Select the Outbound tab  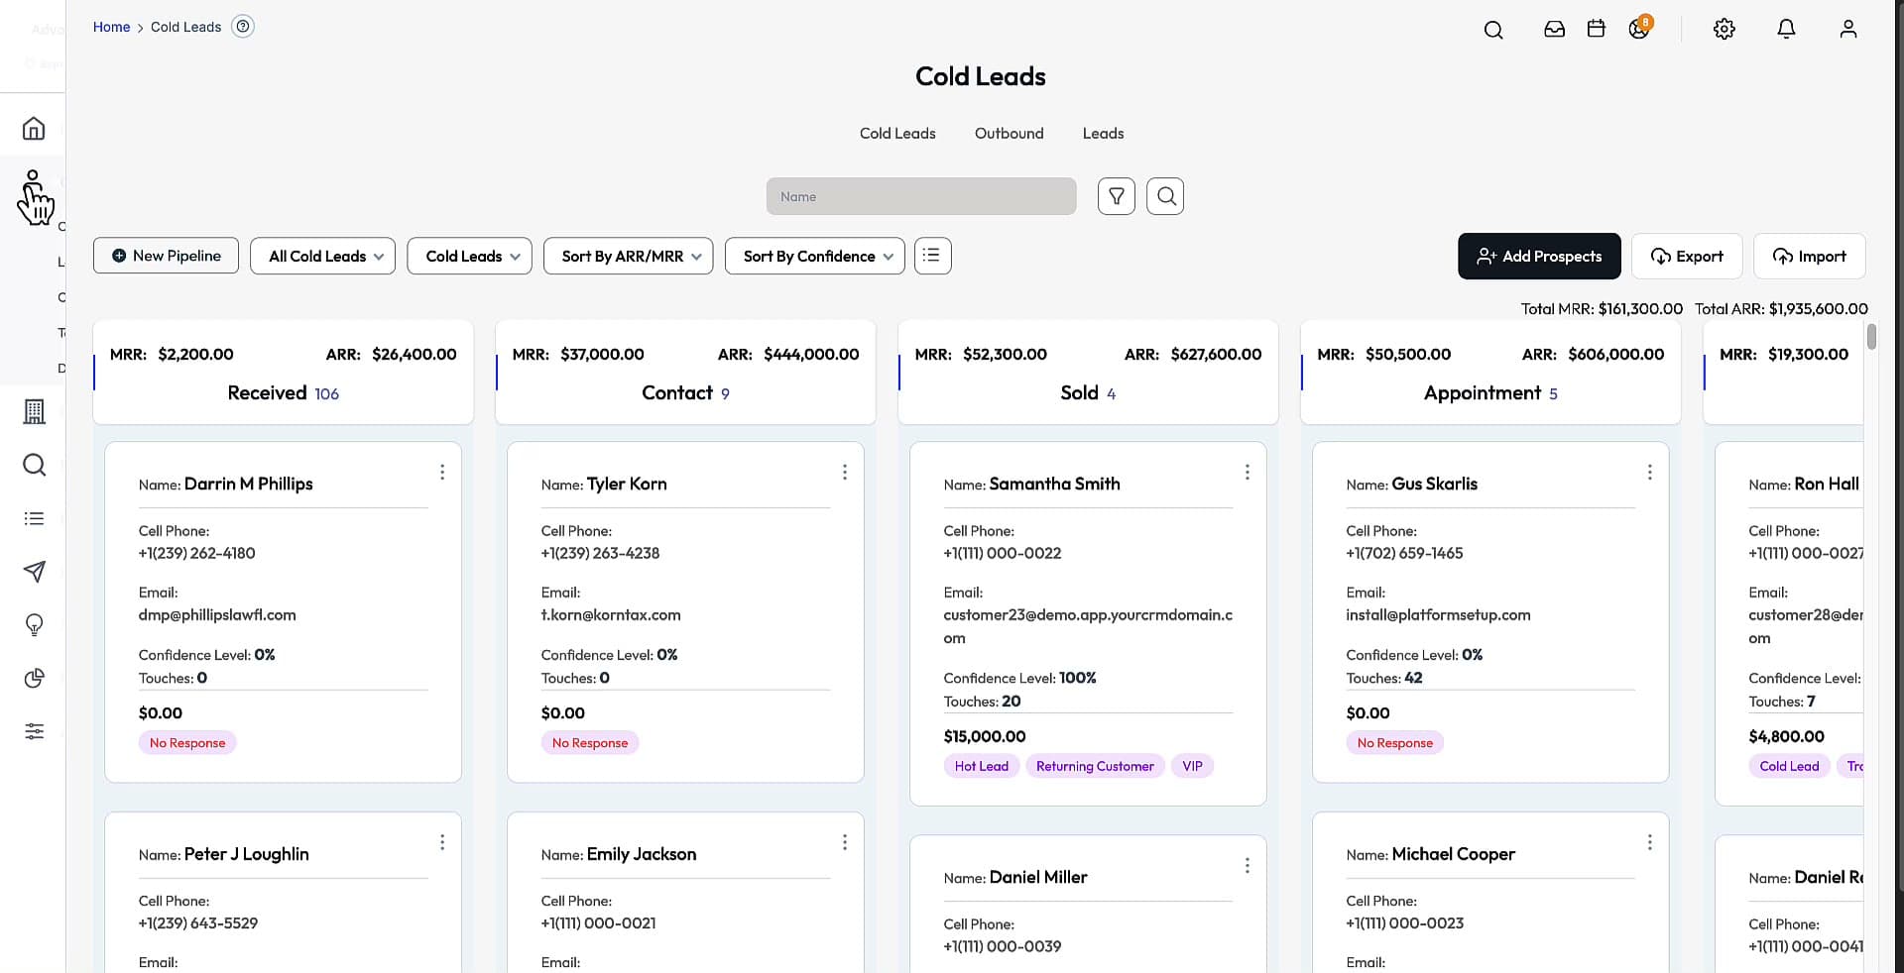pos(1009,134)
